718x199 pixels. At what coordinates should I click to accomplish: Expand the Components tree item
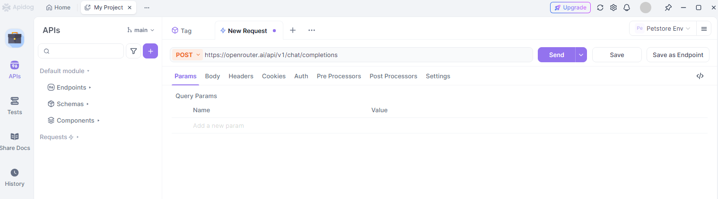(x=74, y=120)
